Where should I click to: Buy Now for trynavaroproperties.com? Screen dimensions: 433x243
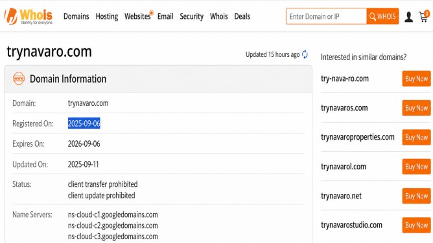[x=416, y=137]
